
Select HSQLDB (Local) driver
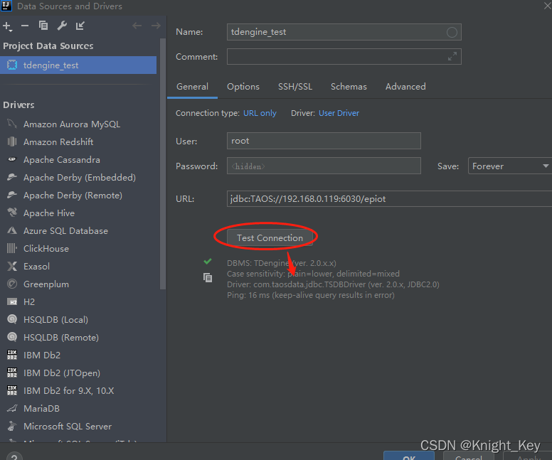pyautogui.click(x=55, y=319)
